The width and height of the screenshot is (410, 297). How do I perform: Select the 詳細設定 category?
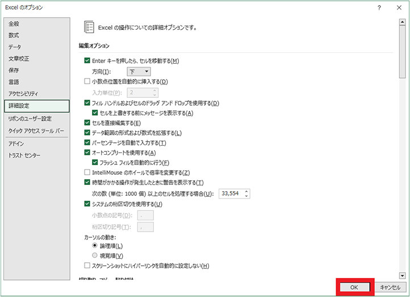[36, 106]
